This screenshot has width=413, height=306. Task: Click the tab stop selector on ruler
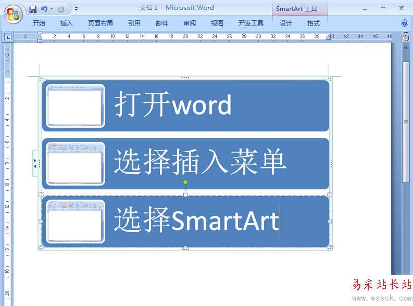click(8, 37)
